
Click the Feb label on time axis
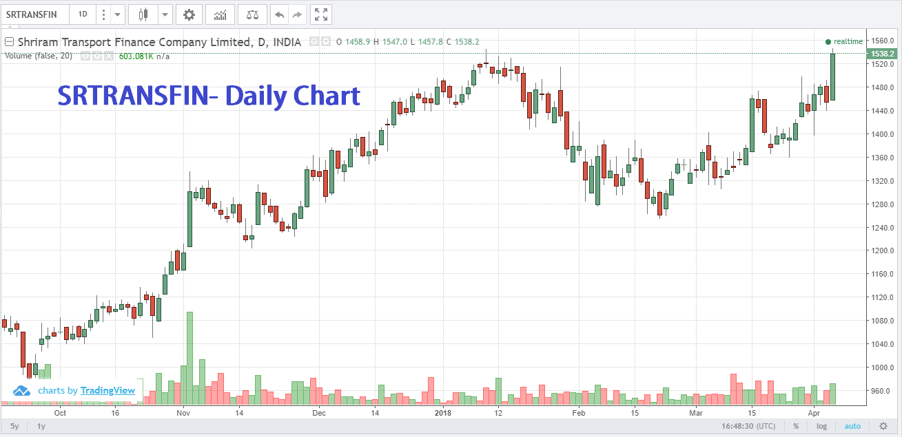pos(578,414)
